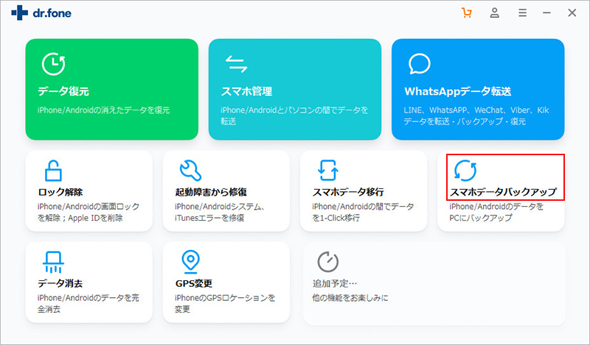Click the data eraser shredder icon
590x345 pixels.
[x=52, y=260]
